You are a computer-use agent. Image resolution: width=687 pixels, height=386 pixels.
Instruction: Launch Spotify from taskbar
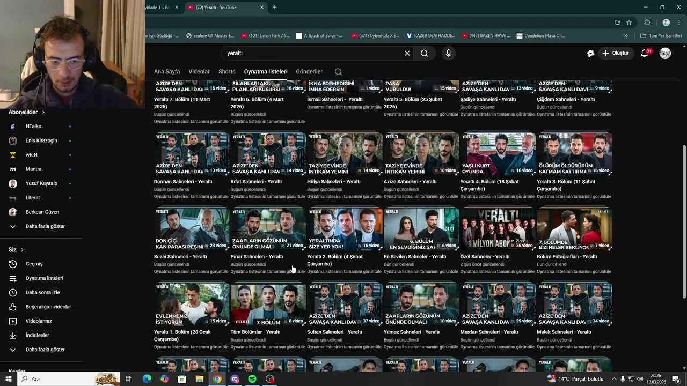[x=252, y=379]
